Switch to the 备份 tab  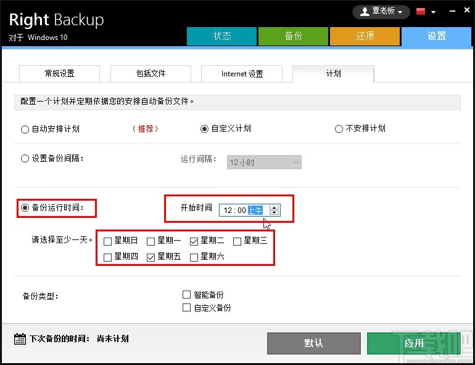pos(293,36)
